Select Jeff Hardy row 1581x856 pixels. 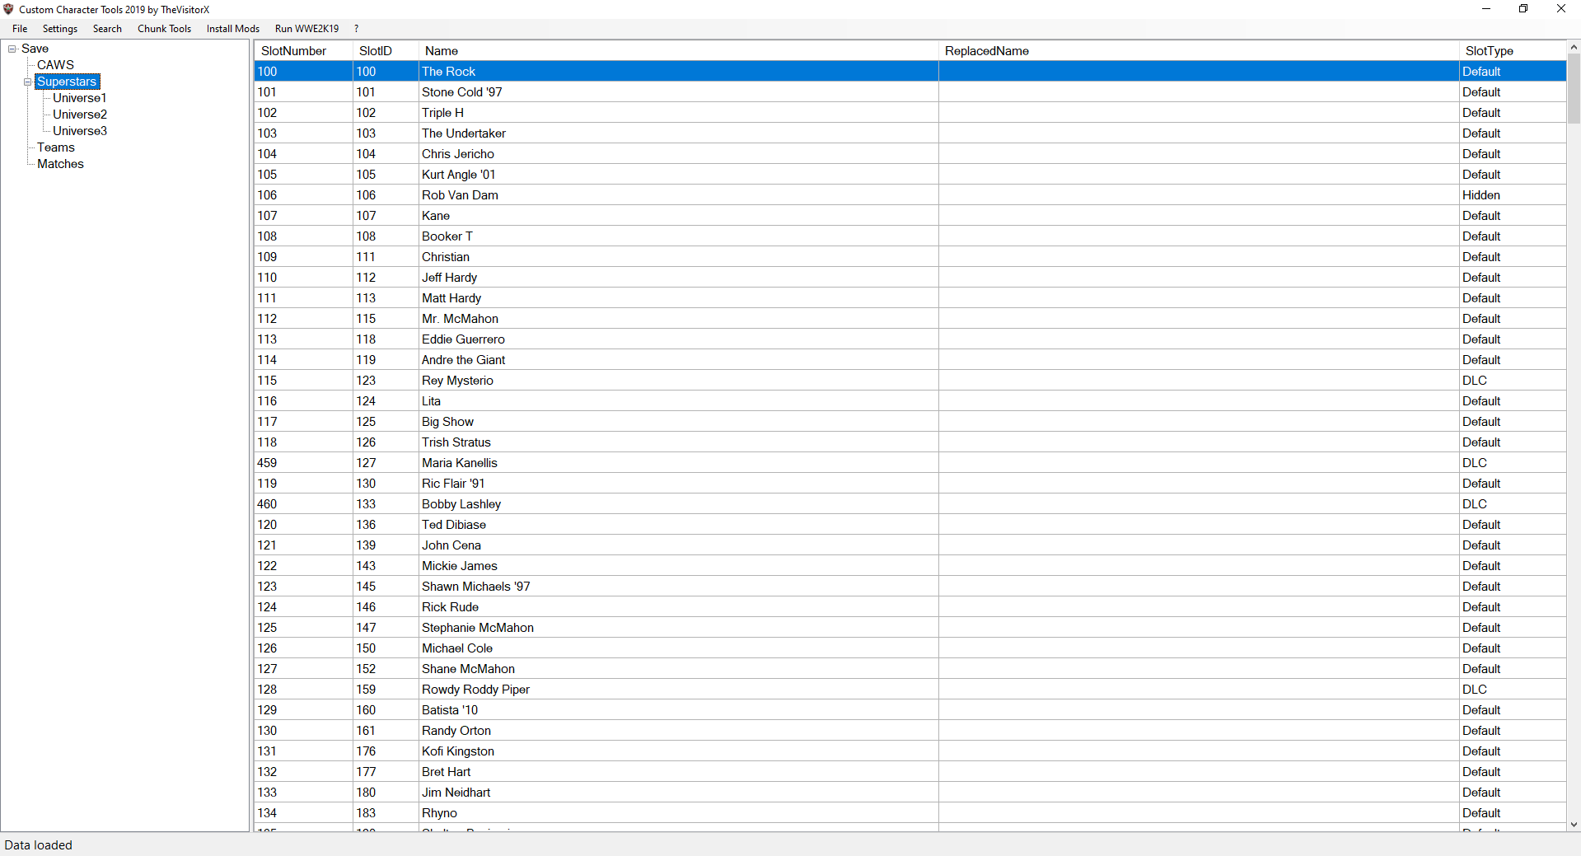pos(910,278)
